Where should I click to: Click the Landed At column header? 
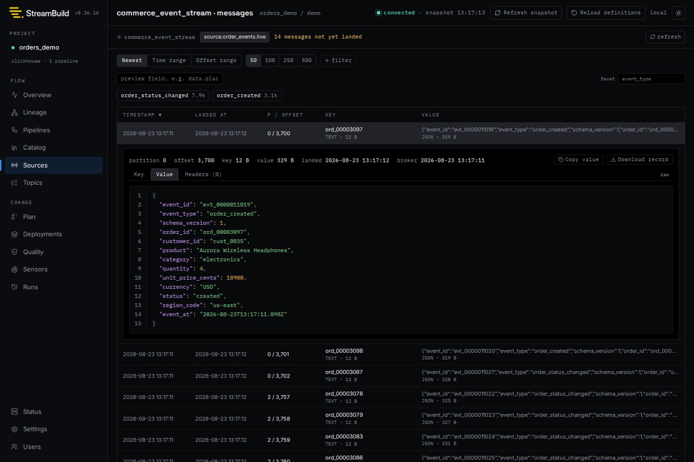pyautogui.click(x=211, y=115)
